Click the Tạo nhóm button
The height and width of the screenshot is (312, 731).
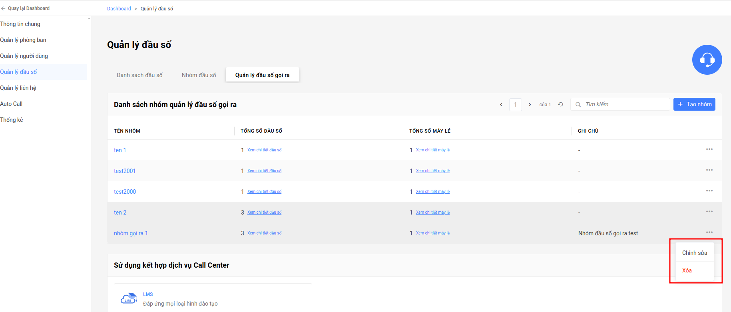pos(694,104)
